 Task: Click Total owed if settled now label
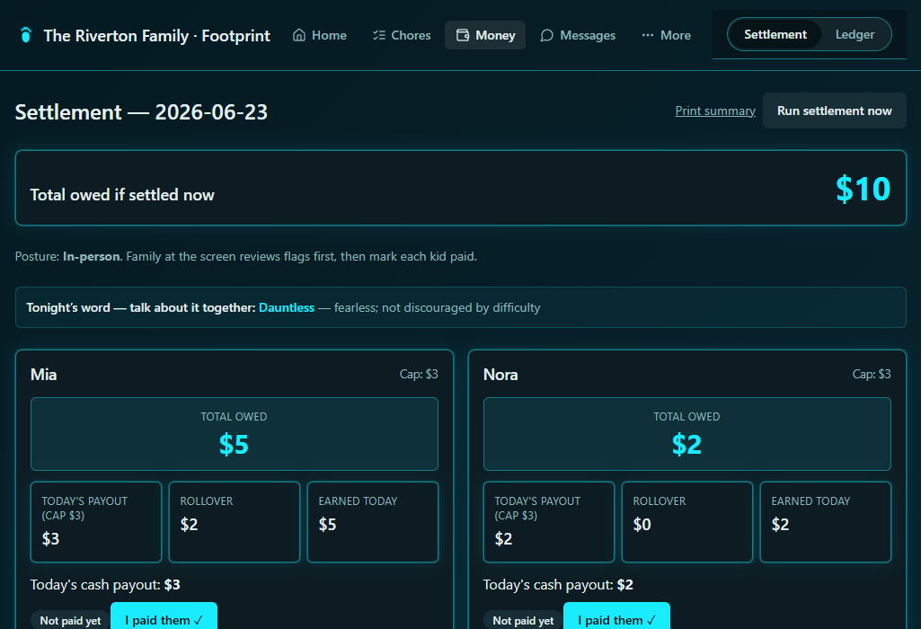pyautogui.click(x=122, y=195)
